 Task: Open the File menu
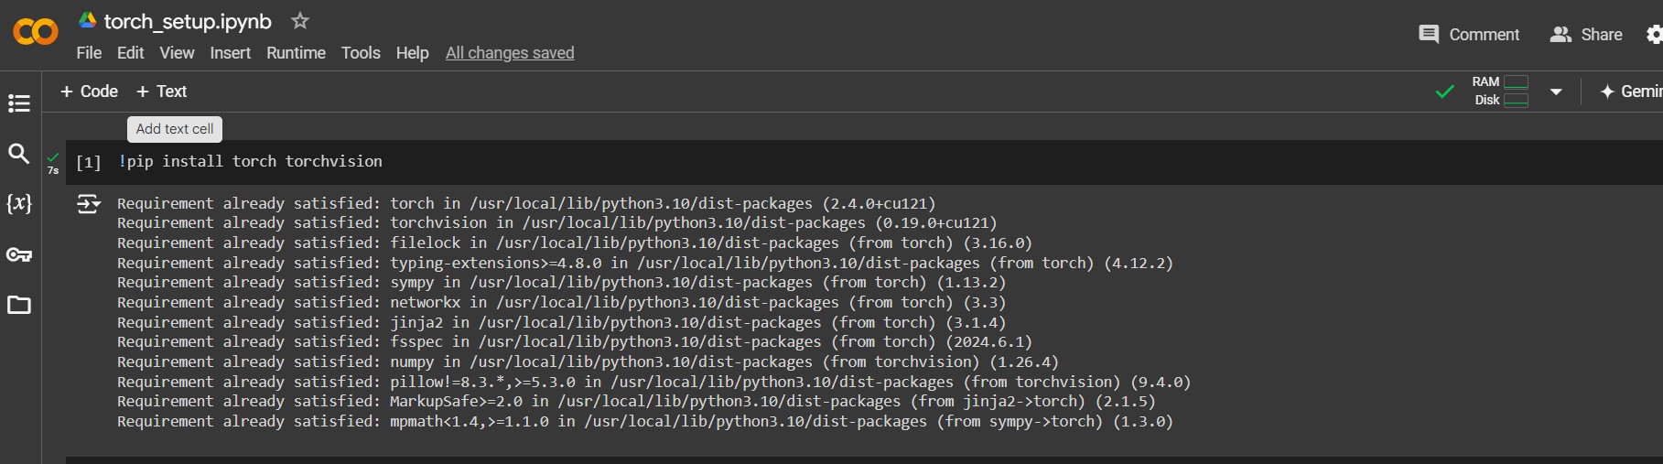(x=89, y=53)
